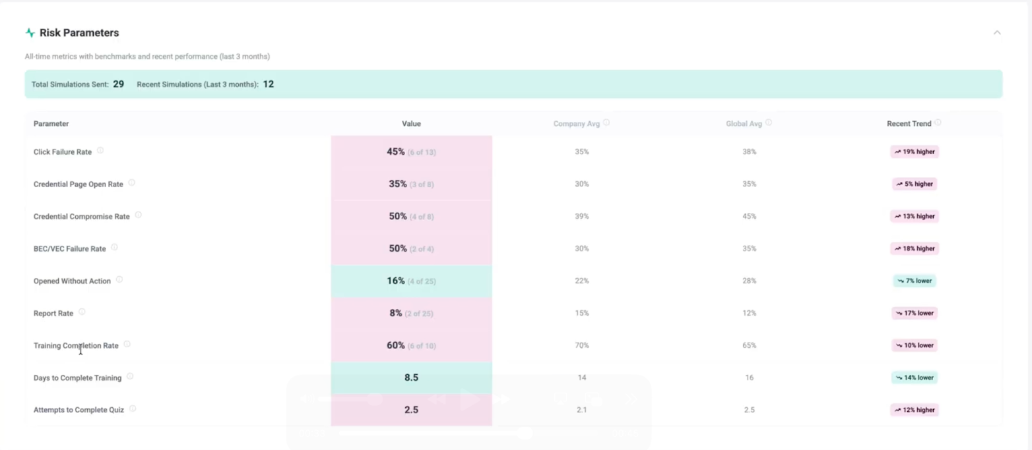Screen dimensions: 1032x450
Task: Click the 14% lower trend badge
Action: [x=915, y=378]
